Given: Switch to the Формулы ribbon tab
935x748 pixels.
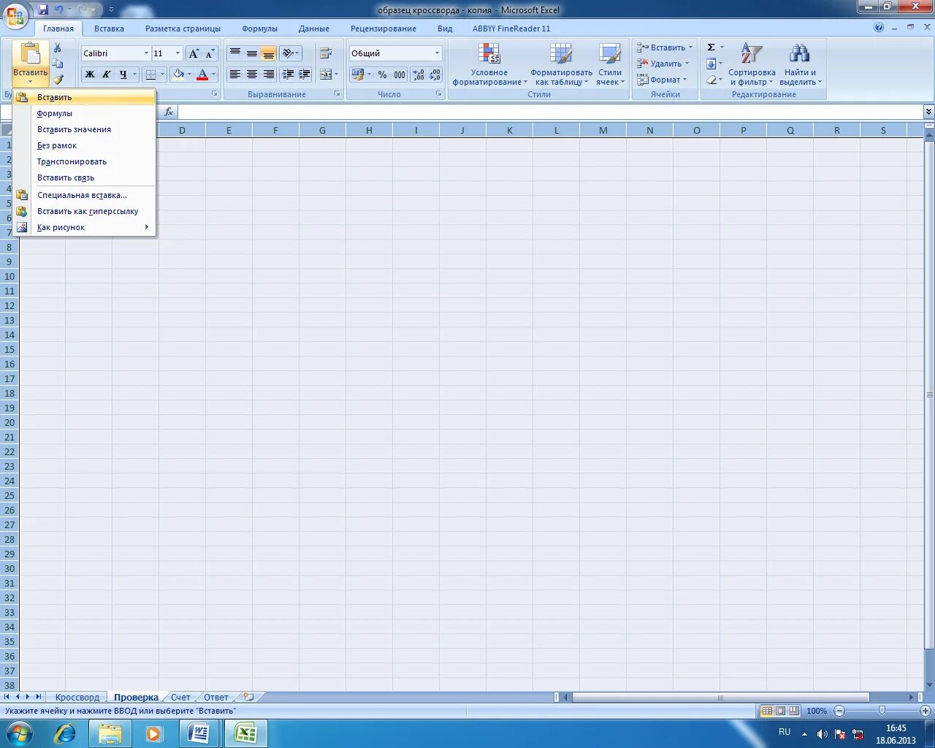Looking at the screenshot, I should point(259,28).
